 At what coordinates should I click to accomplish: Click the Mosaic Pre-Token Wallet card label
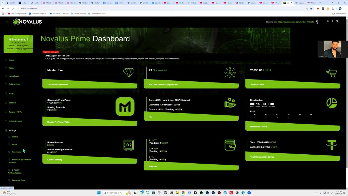59,122
